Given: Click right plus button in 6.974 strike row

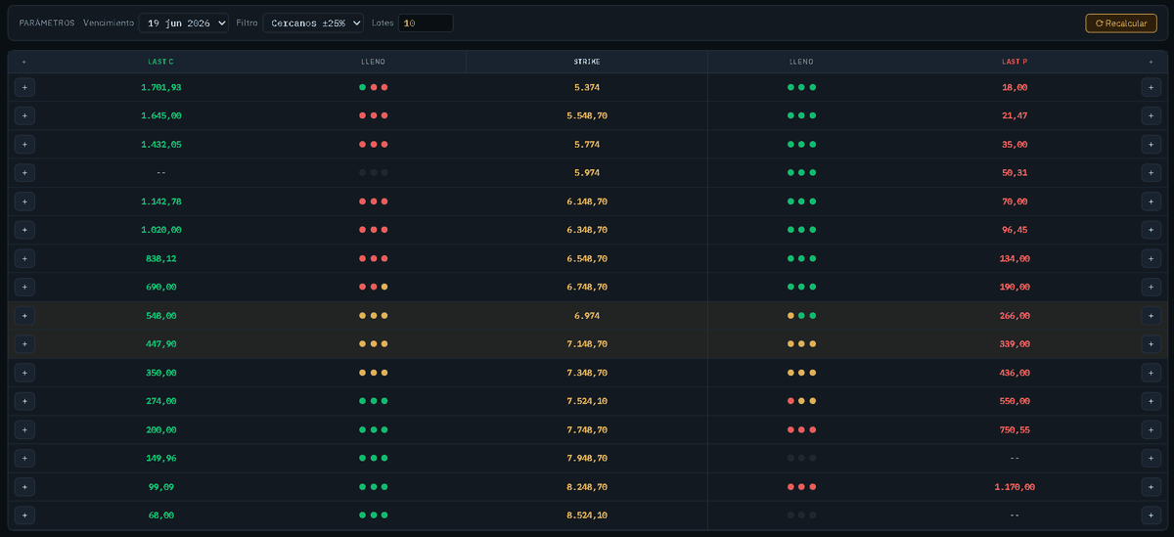Looking at the screenshot, I should pyautogui.click(x=1150, y=316).
